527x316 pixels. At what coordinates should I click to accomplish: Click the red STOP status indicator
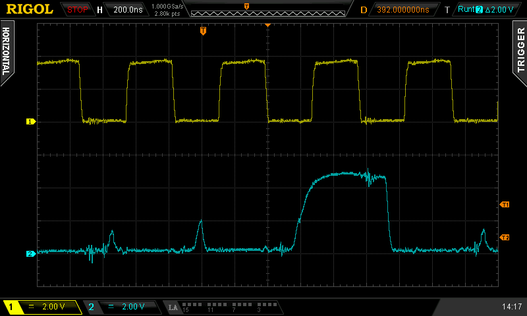coord(77,10)
